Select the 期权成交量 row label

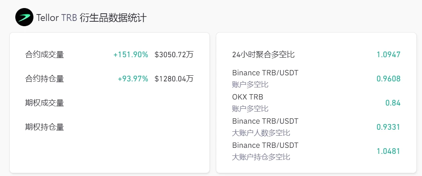click(x=44, y=103)
